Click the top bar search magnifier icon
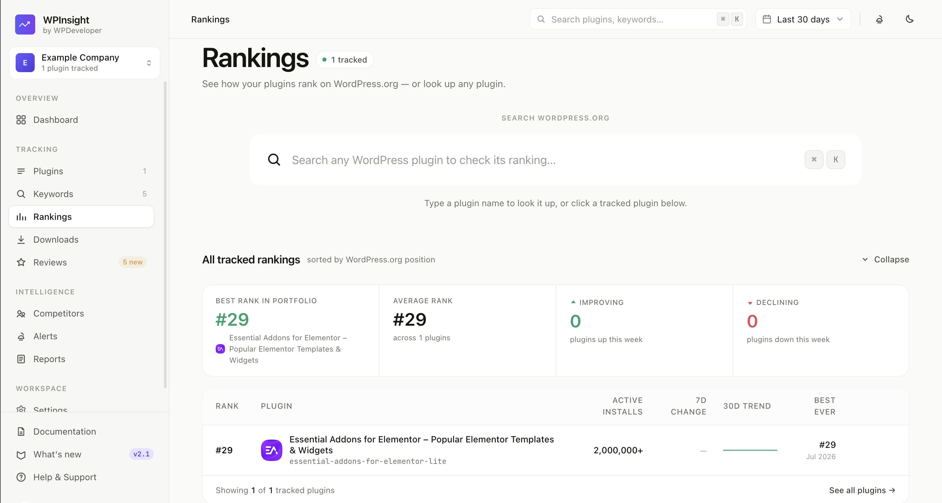This screenshot has height=503, width=942. (x=541, y=19)
